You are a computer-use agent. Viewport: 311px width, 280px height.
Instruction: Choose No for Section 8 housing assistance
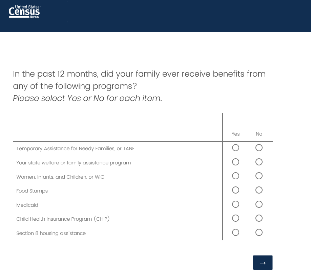pyautogui.click(x=259, y=233)
